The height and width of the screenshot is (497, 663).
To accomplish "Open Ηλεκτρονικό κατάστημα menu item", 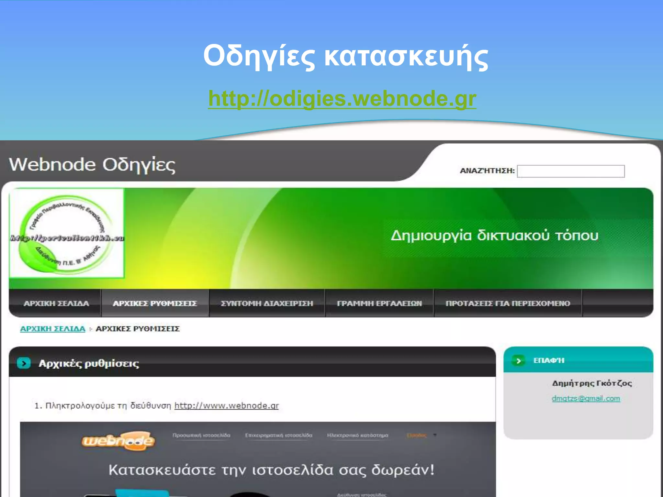I will [357, 436].
